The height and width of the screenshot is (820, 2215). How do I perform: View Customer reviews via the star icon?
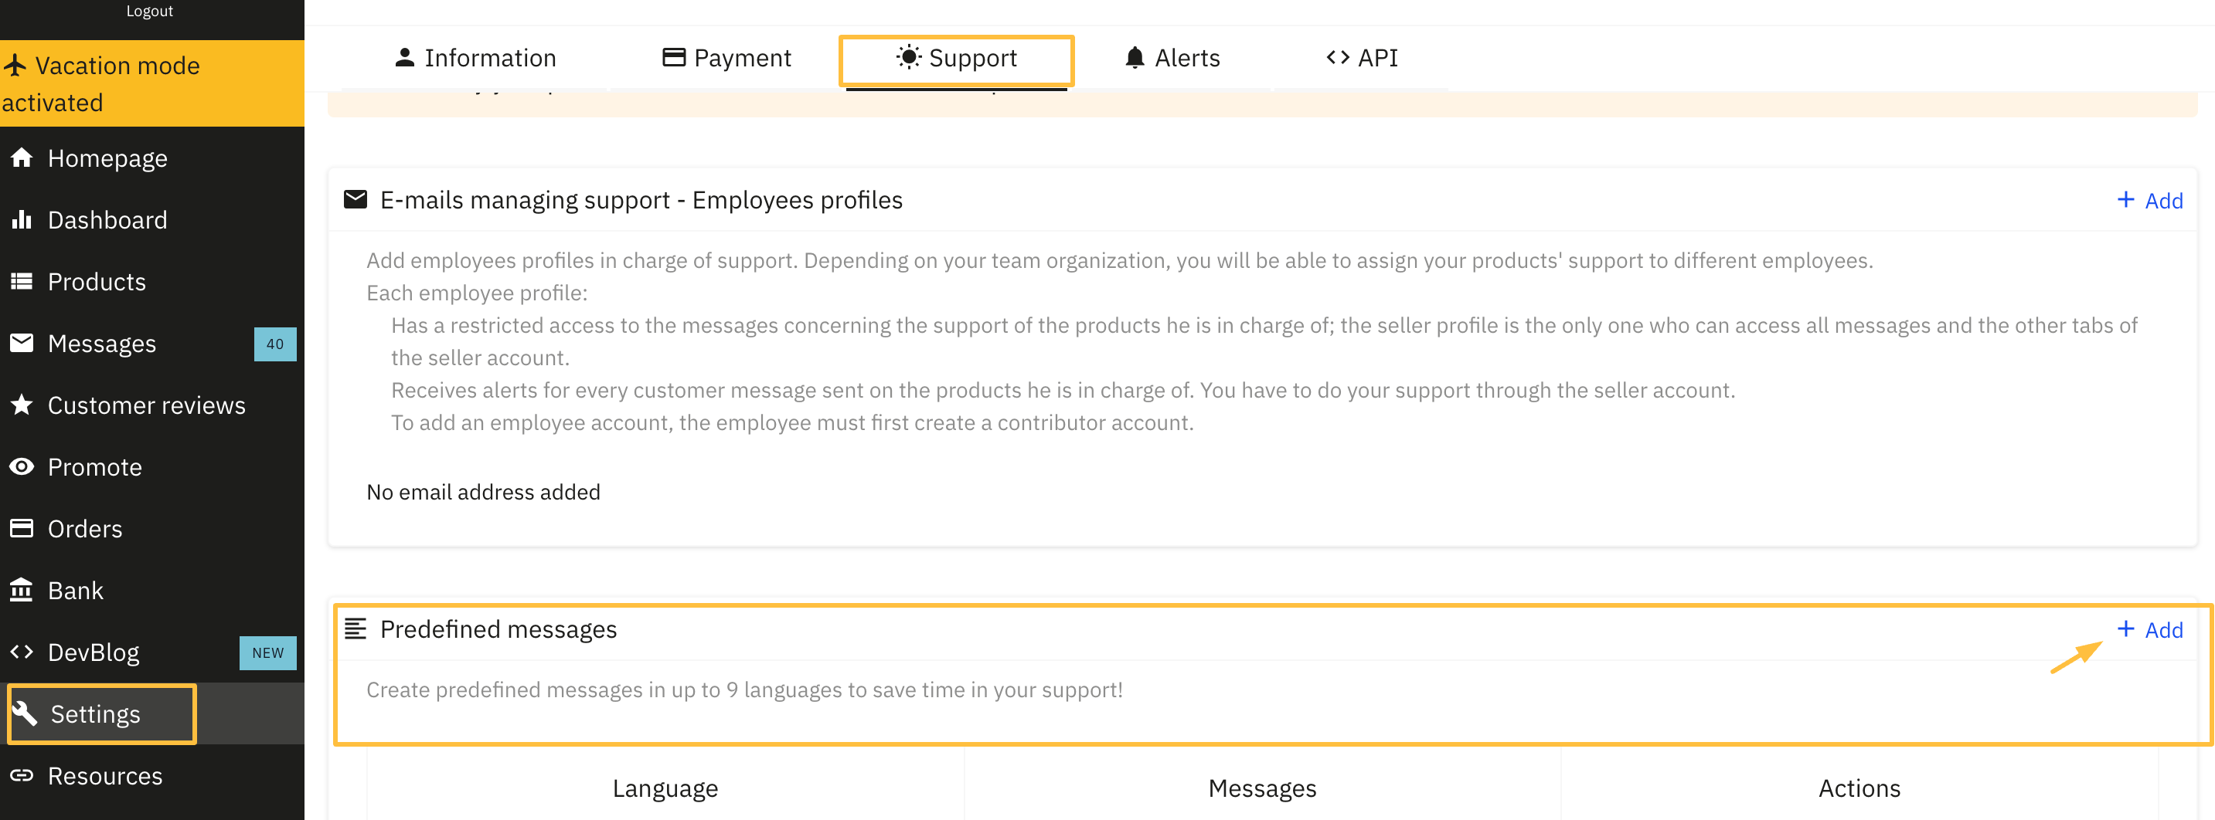point(22,405)
